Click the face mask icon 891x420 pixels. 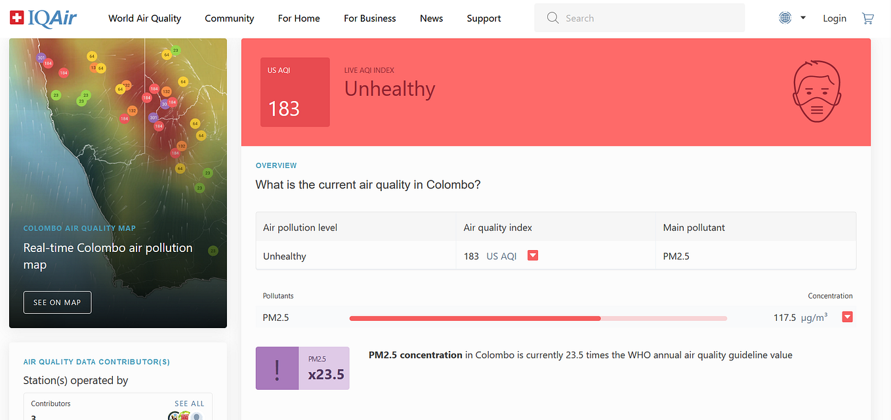coord(816,92)
